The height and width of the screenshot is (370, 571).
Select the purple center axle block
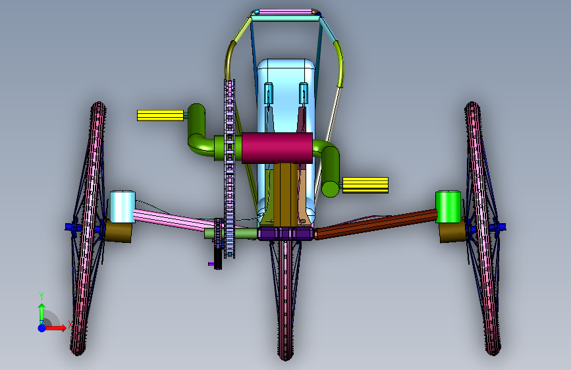[286, 233]
